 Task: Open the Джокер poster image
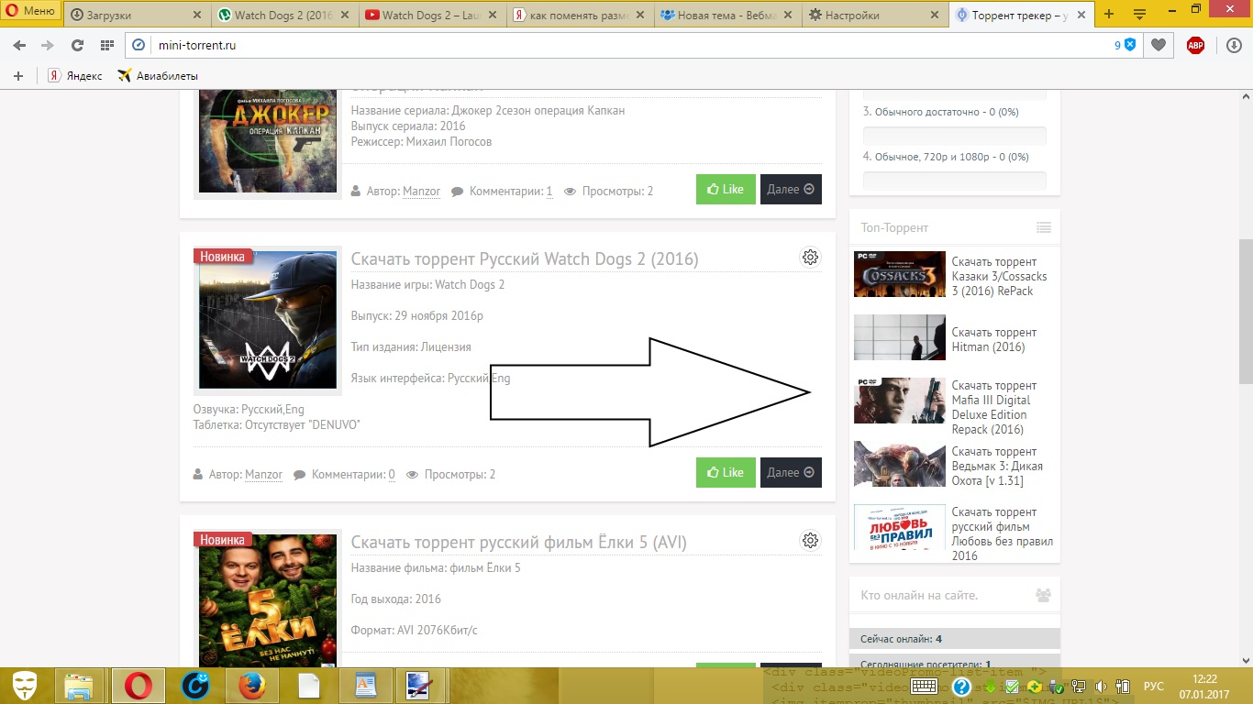coord(268,140)
